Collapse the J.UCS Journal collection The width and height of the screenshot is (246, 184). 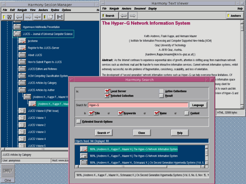point(17,34)
